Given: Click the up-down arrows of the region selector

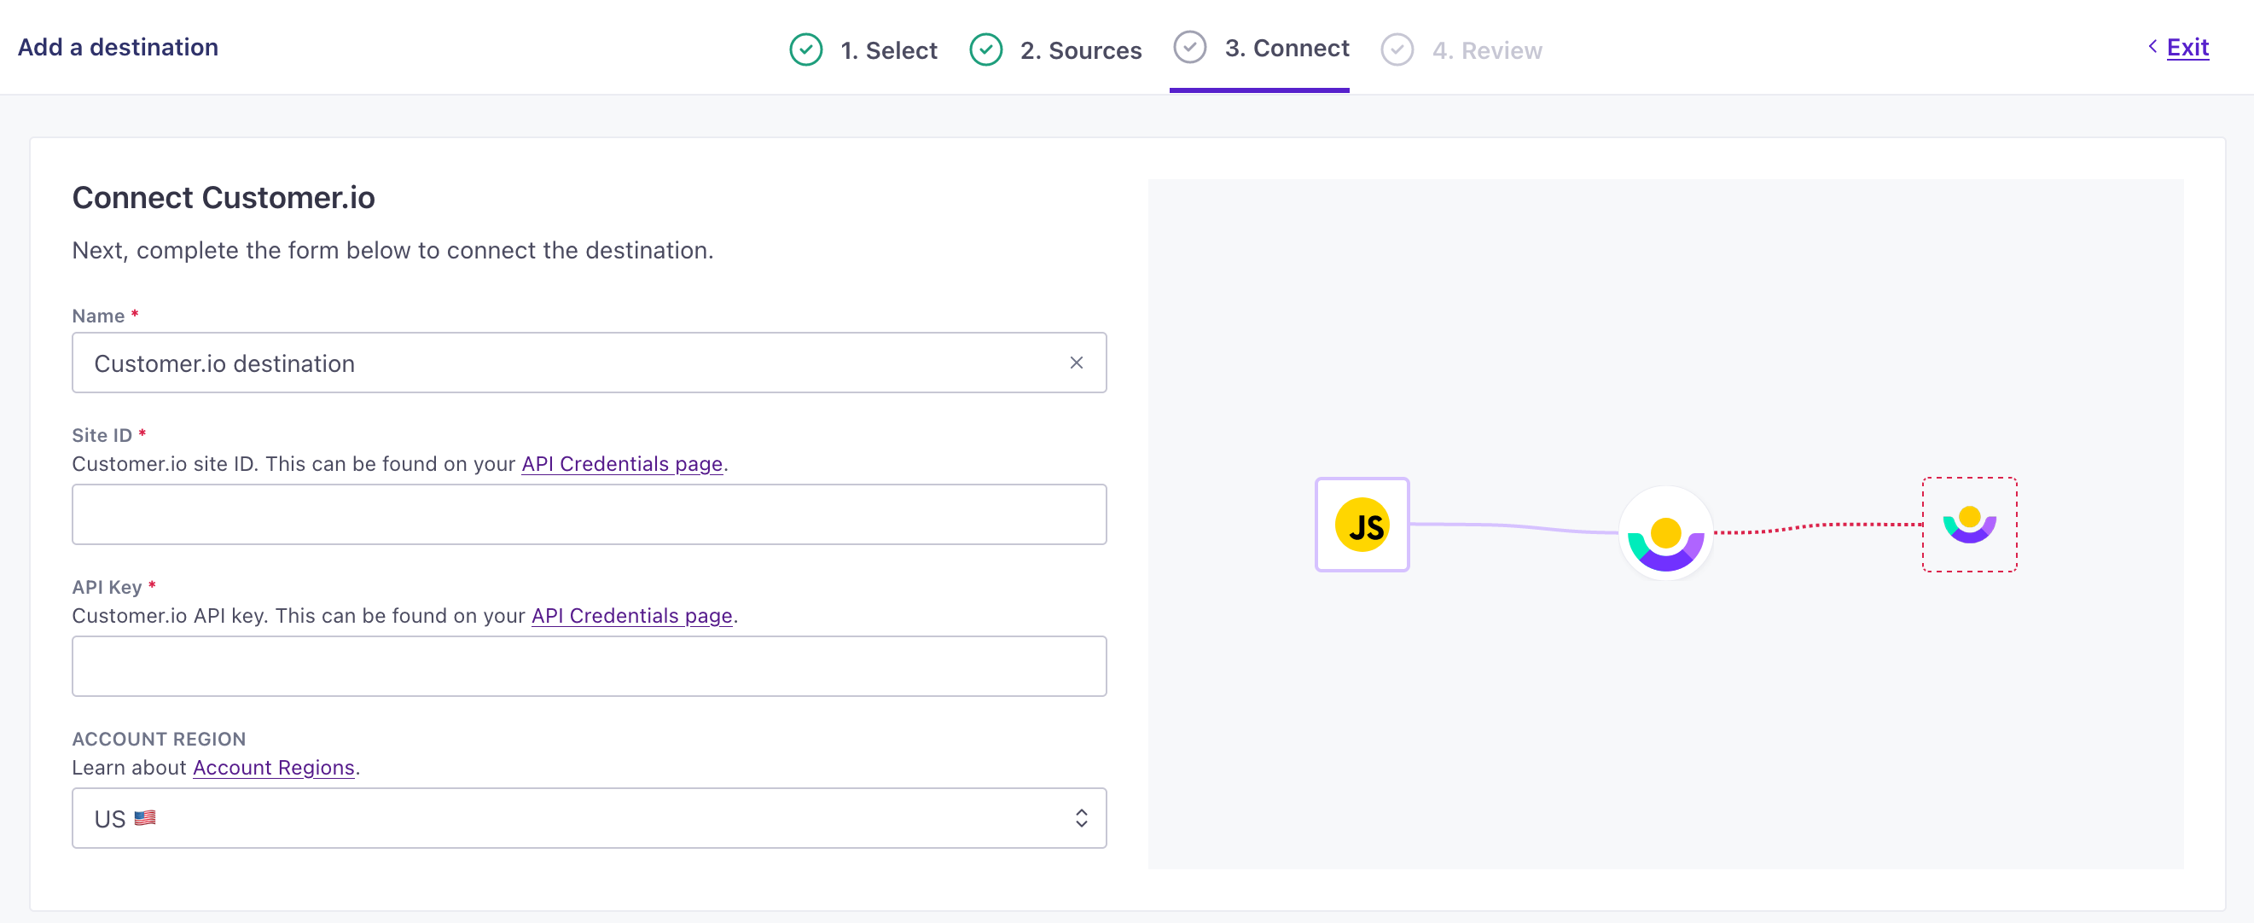Looking at the screenshot, I should [1082, 818].
